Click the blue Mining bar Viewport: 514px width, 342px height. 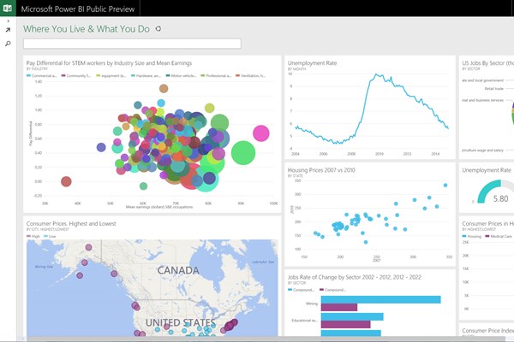coord(380,299)
